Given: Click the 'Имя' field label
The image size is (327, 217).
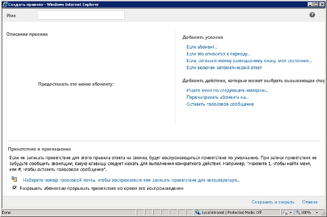Looking at the screenshot, I should click(x=11, y=15).
